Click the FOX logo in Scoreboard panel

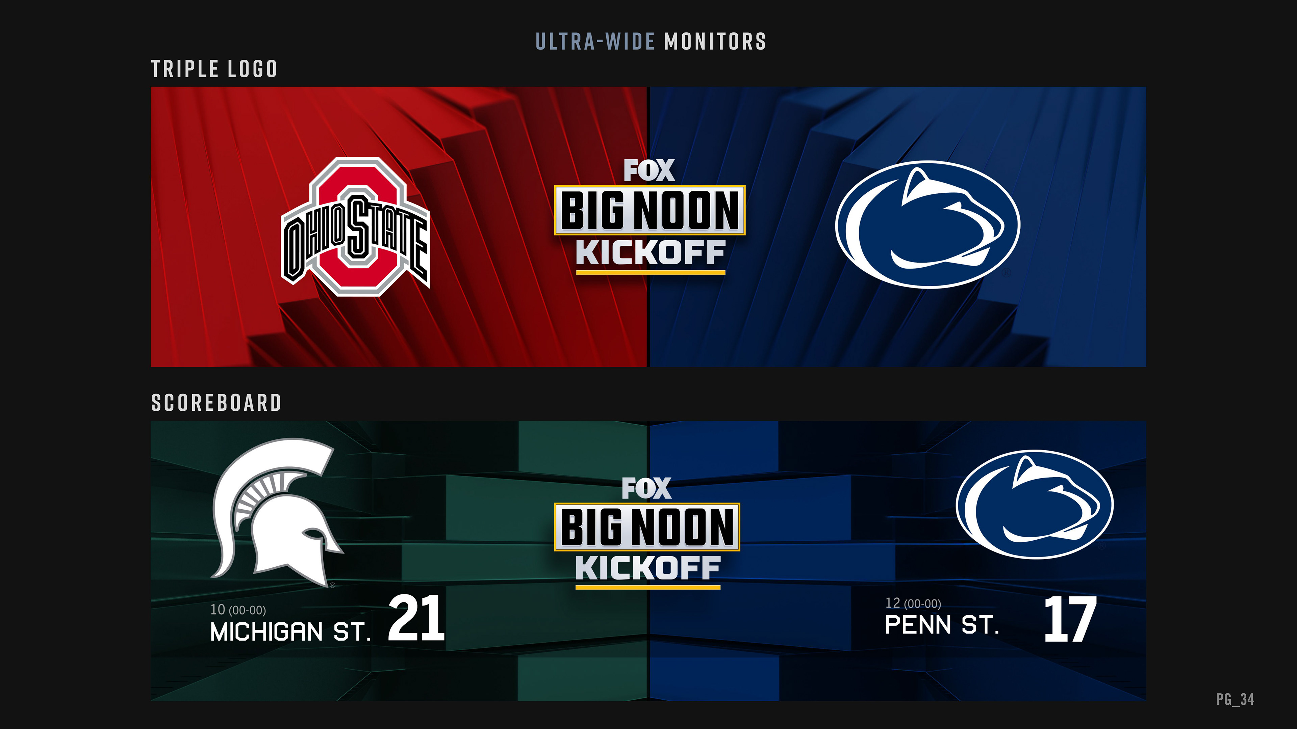646,488
